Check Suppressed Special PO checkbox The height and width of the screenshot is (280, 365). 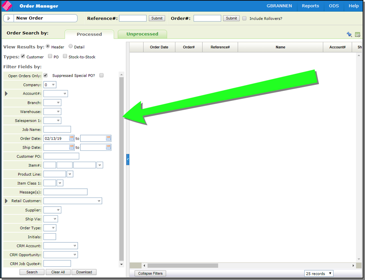click(101, 75)
